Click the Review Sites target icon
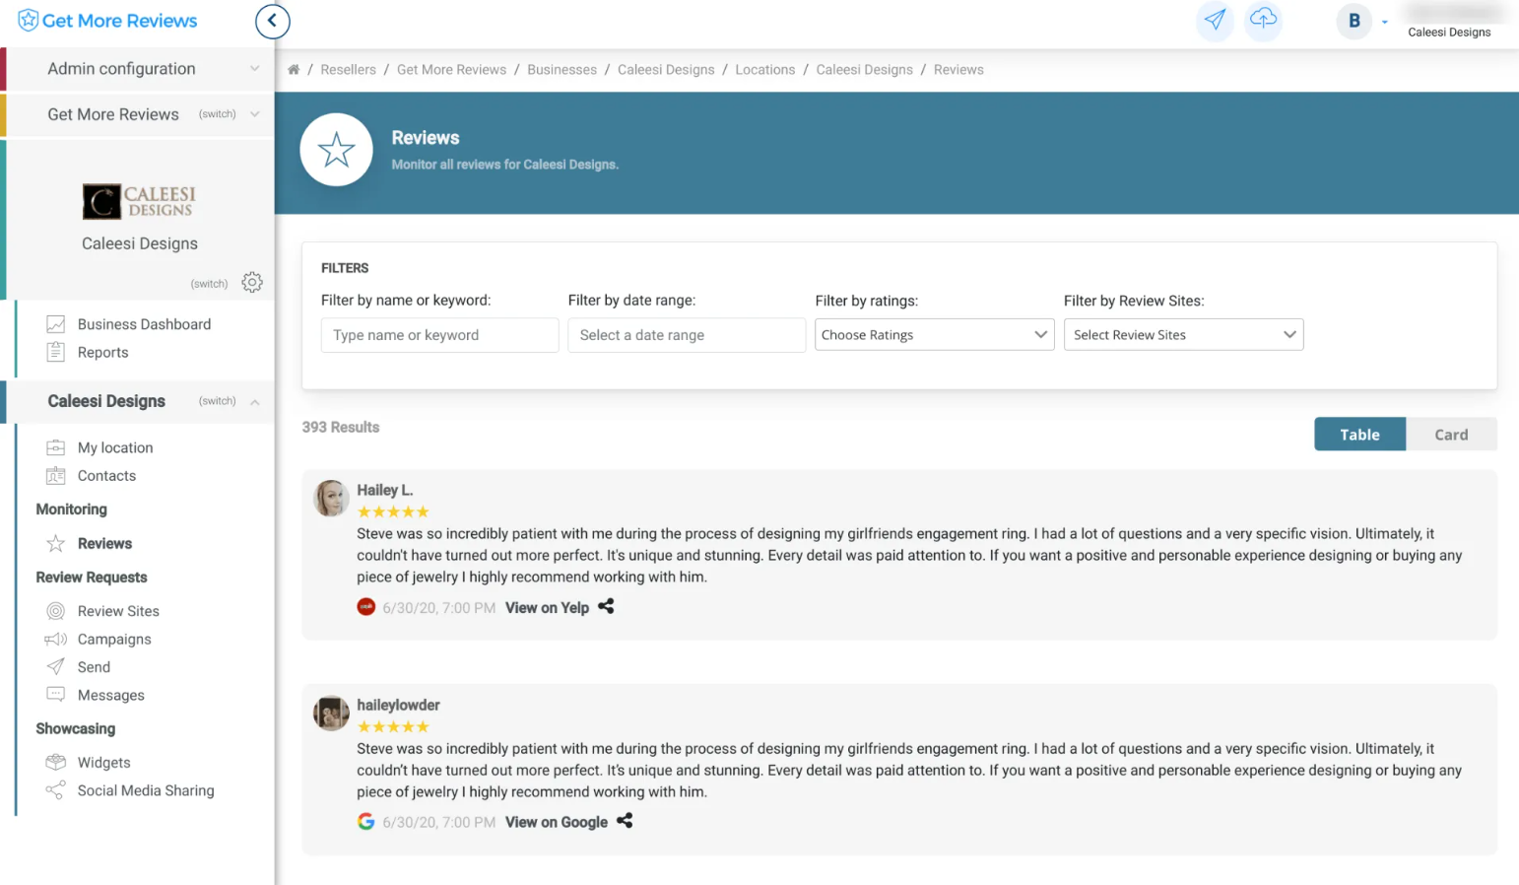The image size is (1519, 885). tap(56, 611)
